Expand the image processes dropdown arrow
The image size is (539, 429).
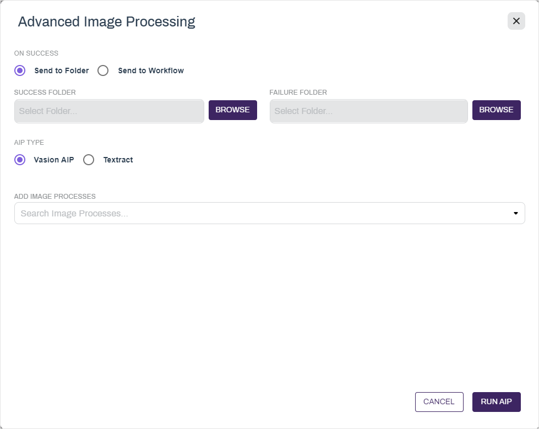pos(516,213)
